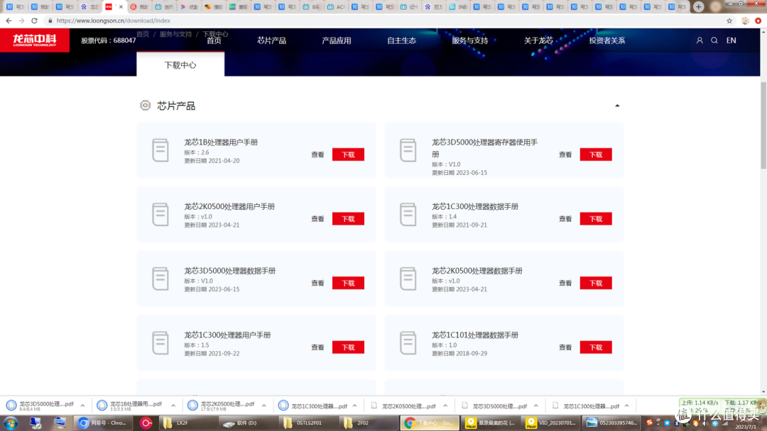767x431 pixels.
Task: Click the chip icon beside 芯片产品 heading
Action: tap(146, 106)
